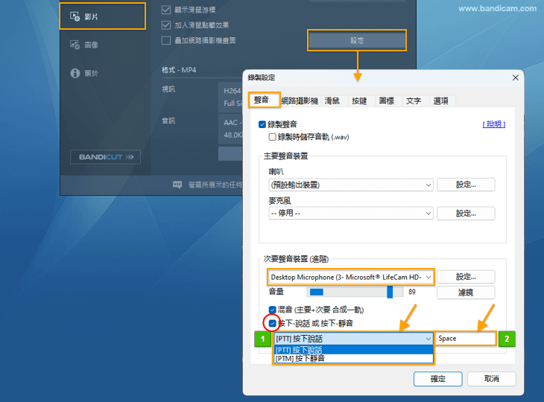Open the 喇叭 speaker device dropdown
The image size is (544, 402).
point(351,185)
